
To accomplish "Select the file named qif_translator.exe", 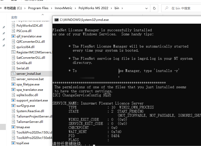I will point(29,36).
